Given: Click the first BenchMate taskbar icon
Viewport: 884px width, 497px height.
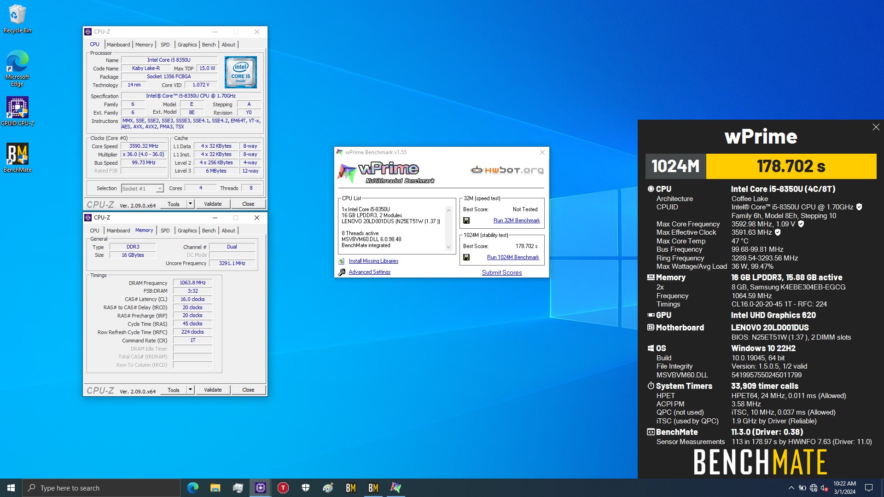Looking at the screenshot, I should click(x=350, y=488).
